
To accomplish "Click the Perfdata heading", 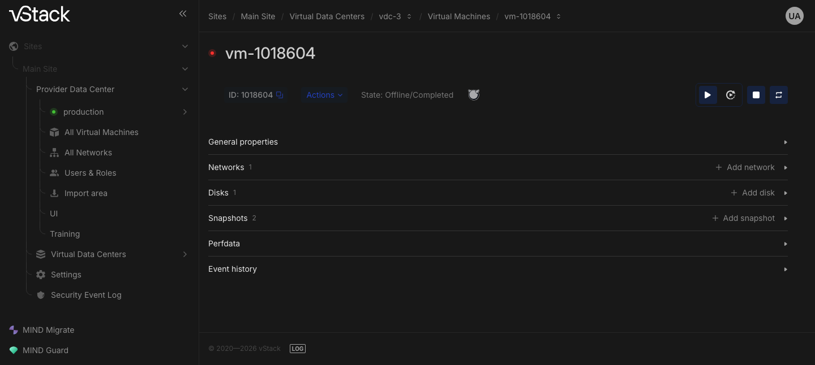I will click(224, 244).
